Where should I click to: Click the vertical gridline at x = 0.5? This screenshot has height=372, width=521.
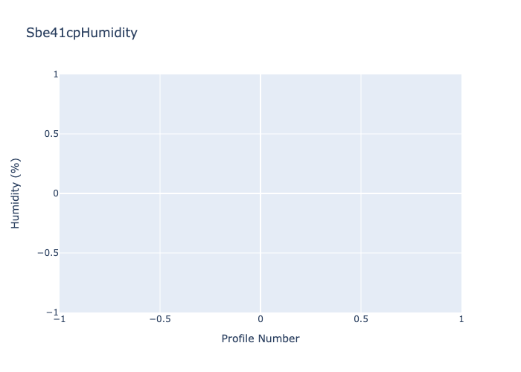coord(361,223)
